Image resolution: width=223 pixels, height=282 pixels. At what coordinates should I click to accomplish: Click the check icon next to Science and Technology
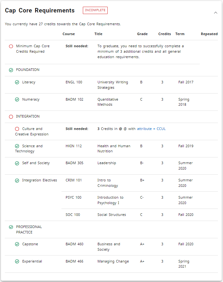tap(17, 146)
